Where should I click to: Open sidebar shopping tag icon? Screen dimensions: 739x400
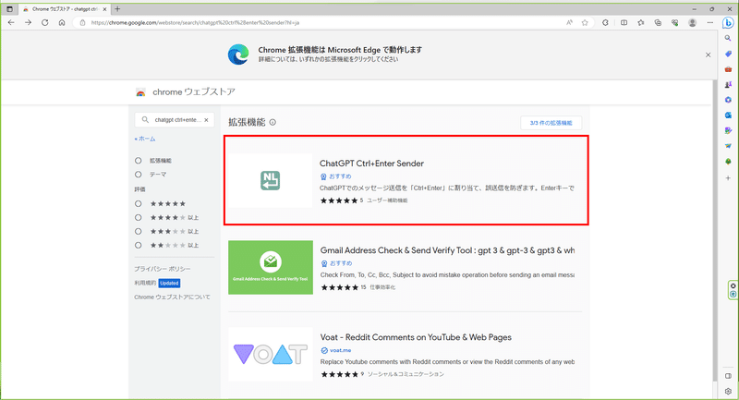[728, 55]
